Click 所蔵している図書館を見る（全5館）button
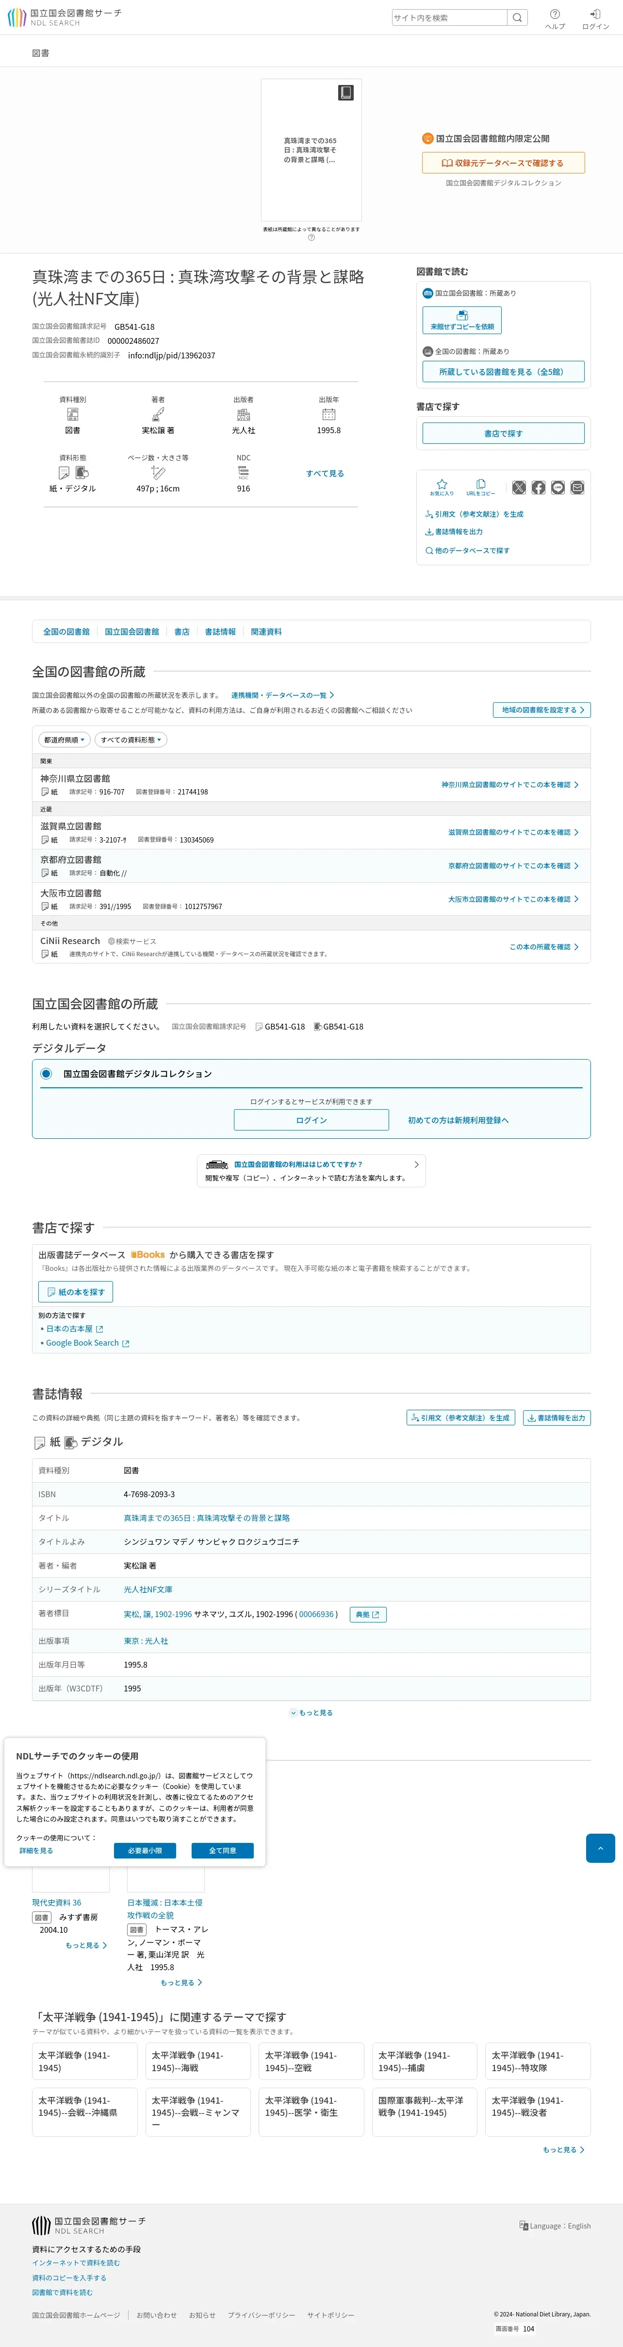This screenshot has width=623, height=2347. click(x=504, y=371)
